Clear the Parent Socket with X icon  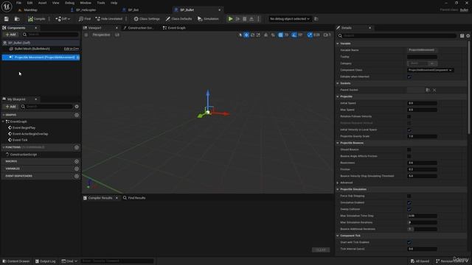click(434, 90)
